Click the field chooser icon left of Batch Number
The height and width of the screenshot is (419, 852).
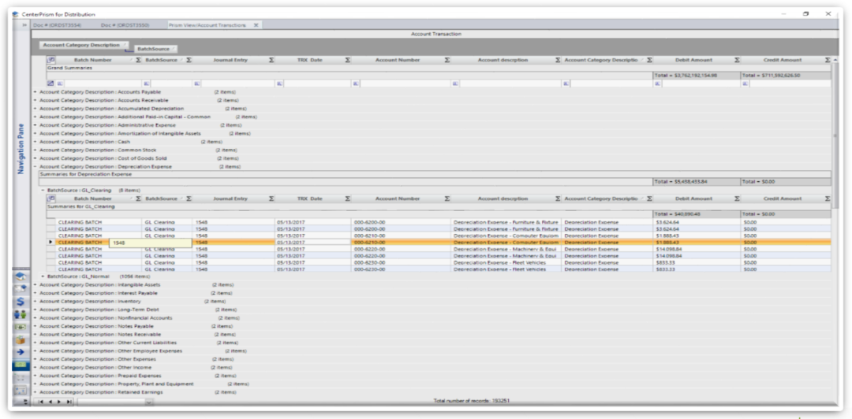tap(51, 60)
